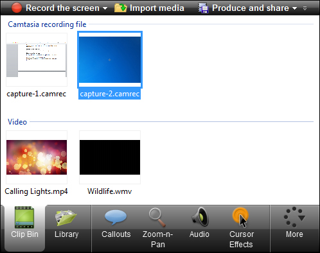This screenshot has height=253, width=320.
Task: Click the Import media label
Action: (x=157, y=8)
